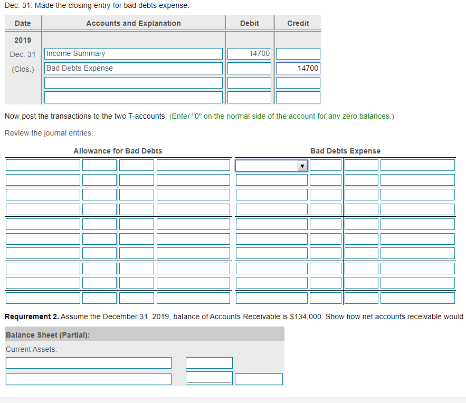Screen dimensions: 466x403
Task: Click the 'Current Assets:' label
Action: pyautogui.click(x=31, y=349)
